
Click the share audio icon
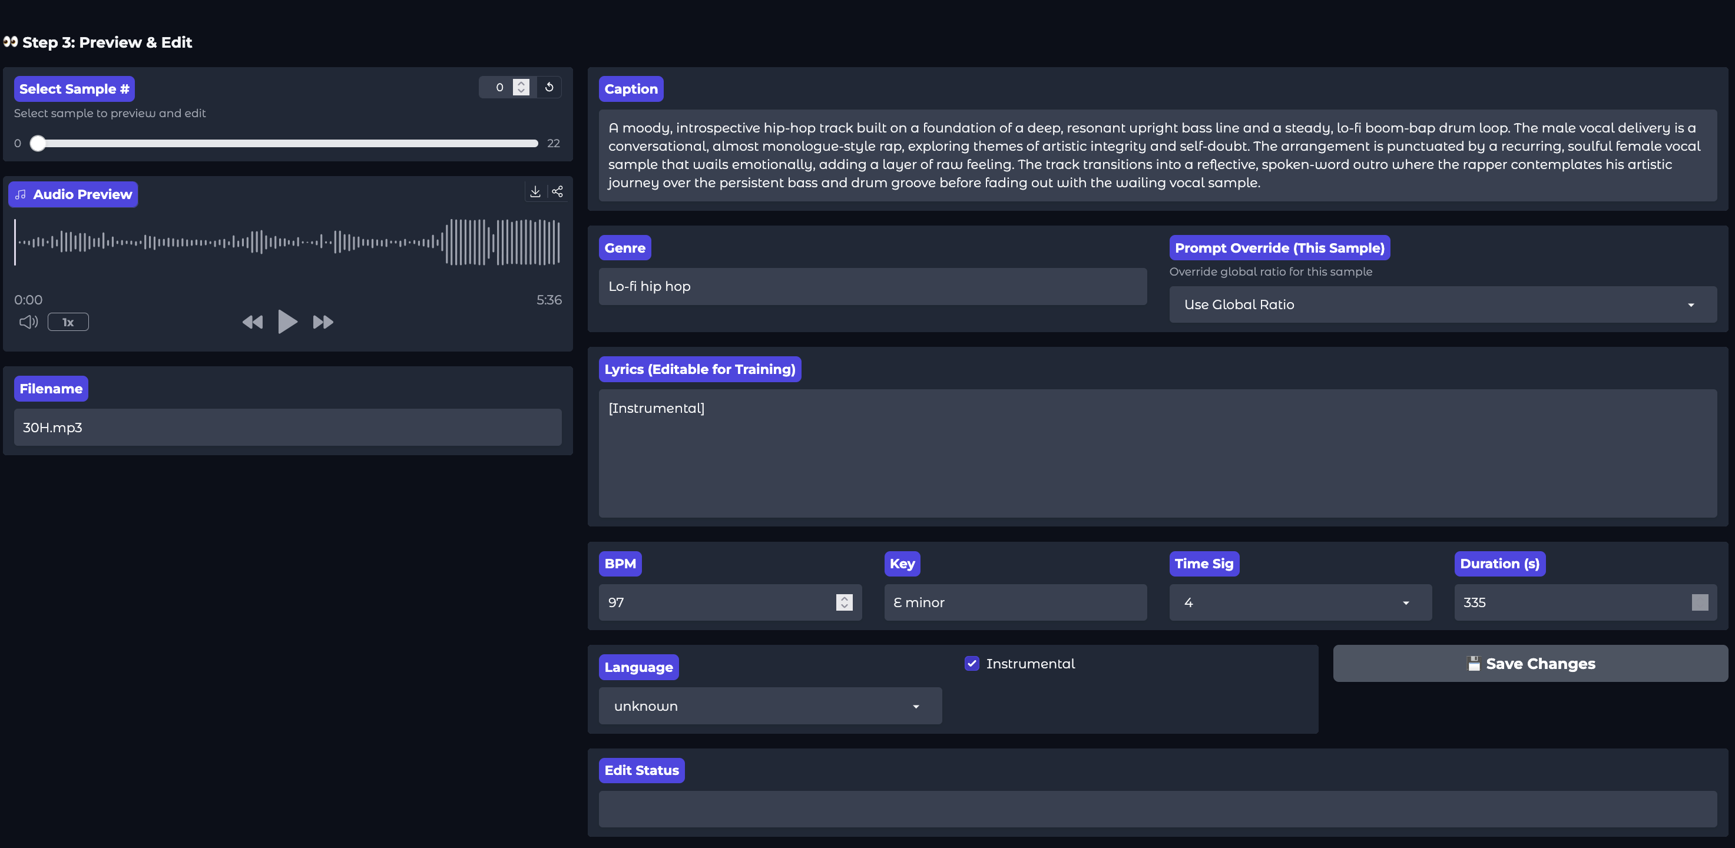pyautogui.click(x=557, y=192)
